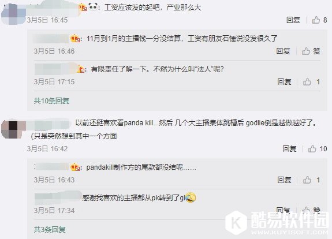Image resolution: width=332 pixels, height=239 pixels.
Task: Reply to the panda kill comment at 16:42
Action: 289,148
